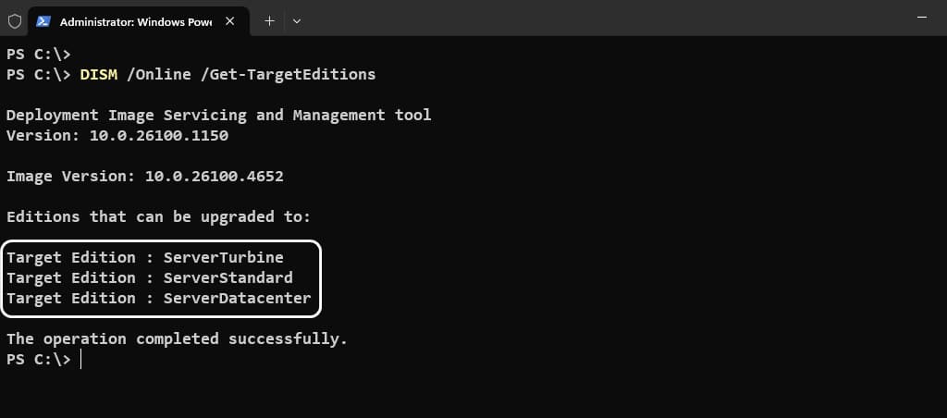Image resolution: width=947 pixels, height=418 pixels.
Task: Click the /Get-TargetEditions parameter text
Action: [289, 74]
